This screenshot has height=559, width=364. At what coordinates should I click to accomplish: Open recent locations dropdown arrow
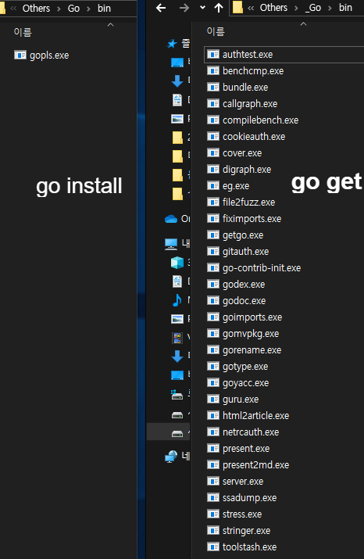202,8
